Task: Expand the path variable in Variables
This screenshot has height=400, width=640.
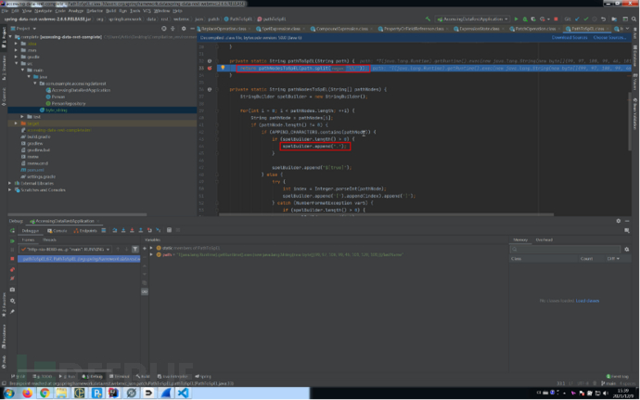Action: 151,254
